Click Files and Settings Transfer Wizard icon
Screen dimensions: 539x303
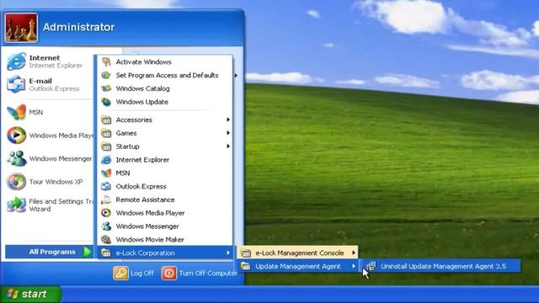16,205
